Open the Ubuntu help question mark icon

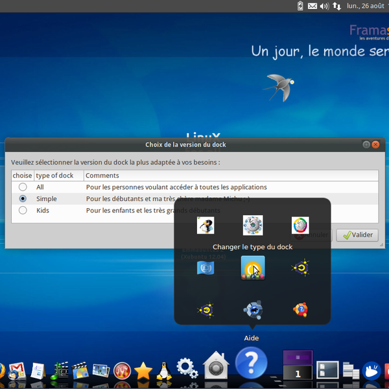tap(300, 310)
